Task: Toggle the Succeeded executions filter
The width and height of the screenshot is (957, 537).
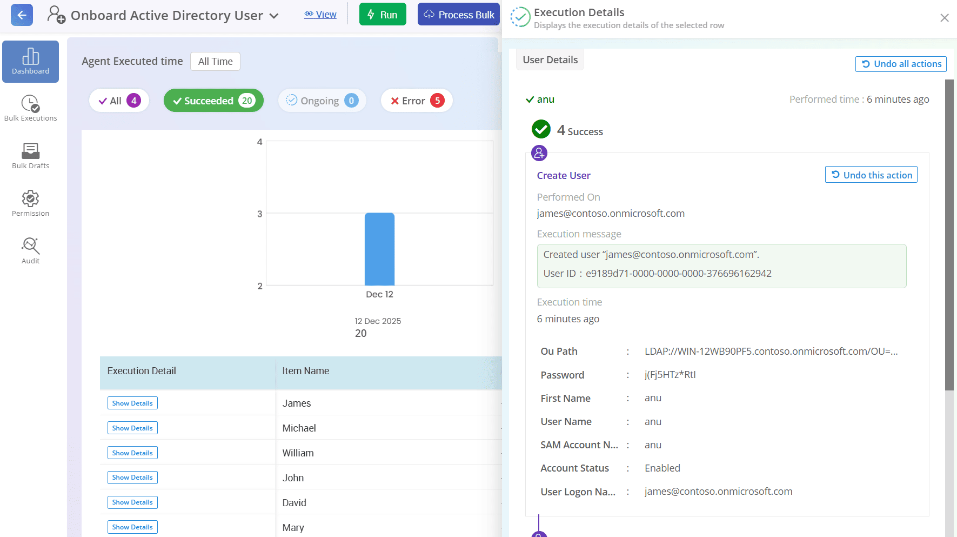Action: click(213, 100)
